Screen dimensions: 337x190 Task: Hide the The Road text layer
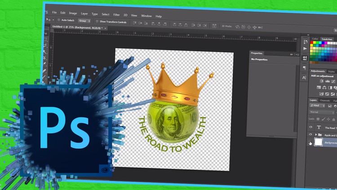pos(310,127)
